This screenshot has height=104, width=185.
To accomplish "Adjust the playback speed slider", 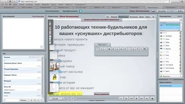I will tap(76, 99).
